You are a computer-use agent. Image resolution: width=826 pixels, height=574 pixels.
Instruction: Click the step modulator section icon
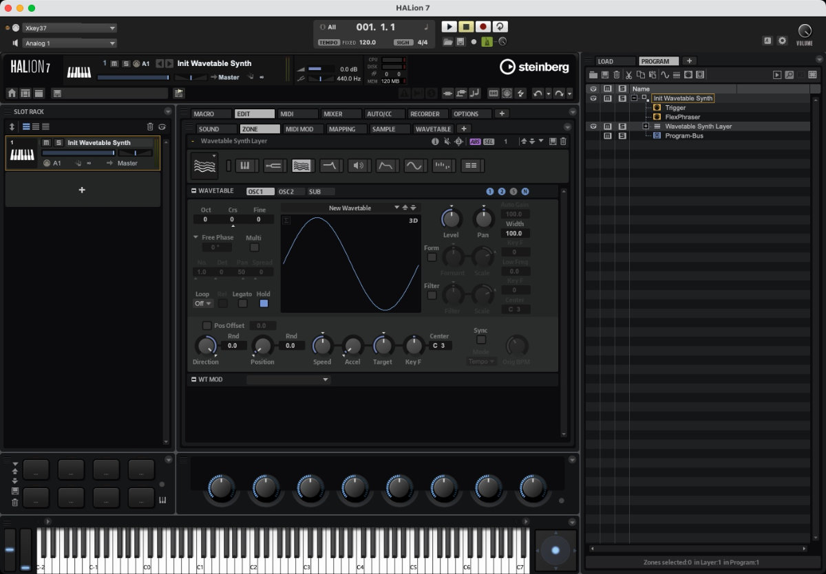[x=442, y=165]
